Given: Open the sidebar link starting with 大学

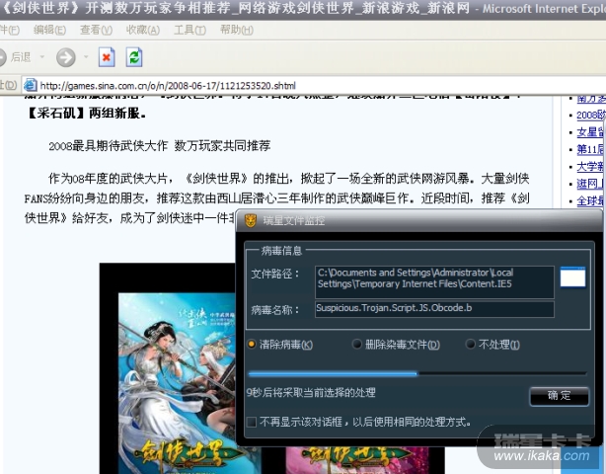Looking at the screenshot, I should (590, 166).
